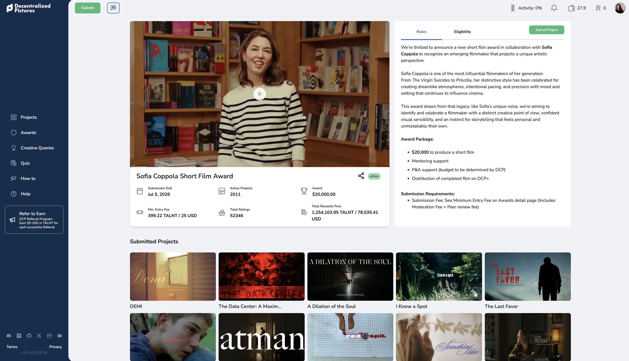The image size is (629, 361).
Task: Click the 'Submitted Projects' heading
Action: (x=154, y=241)
